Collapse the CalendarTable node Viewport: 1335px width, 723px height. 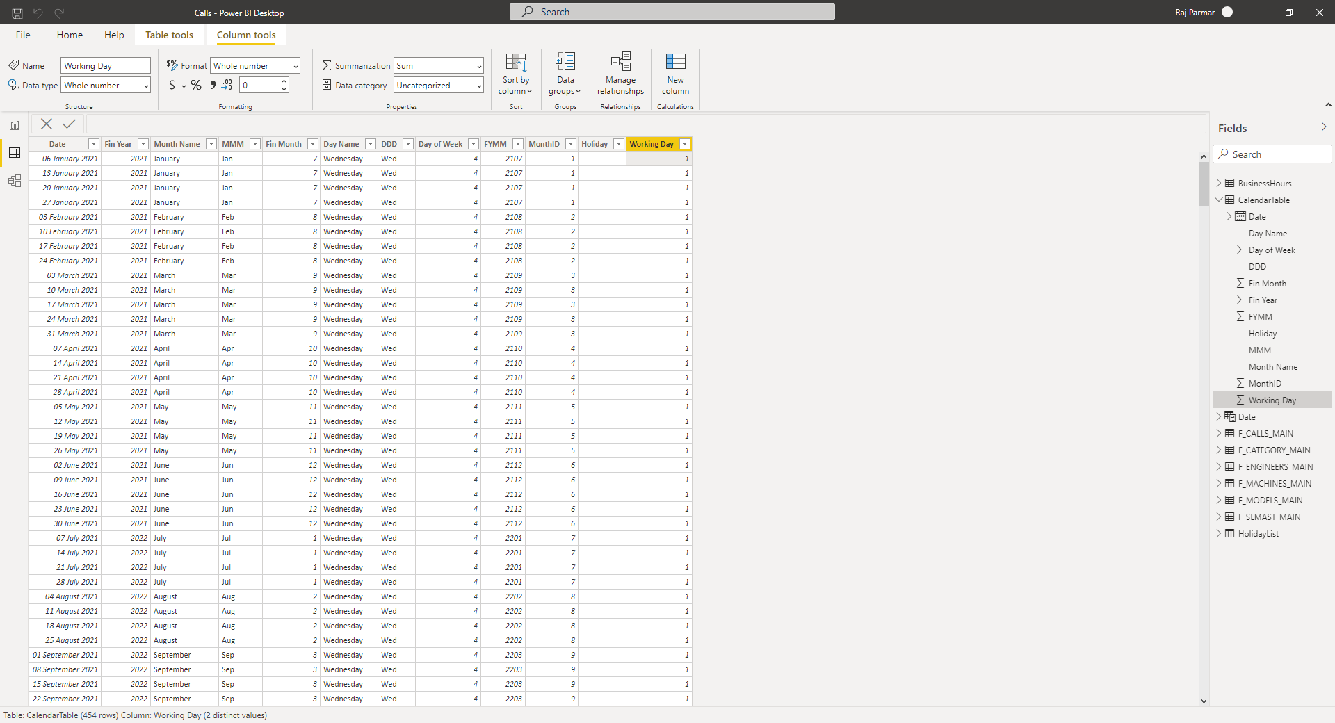1219,200
